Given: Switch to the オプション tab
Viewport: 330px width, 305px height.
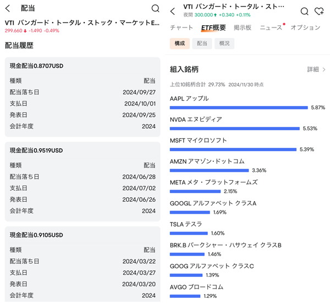Looking at the screenshot, I should 305,27.
